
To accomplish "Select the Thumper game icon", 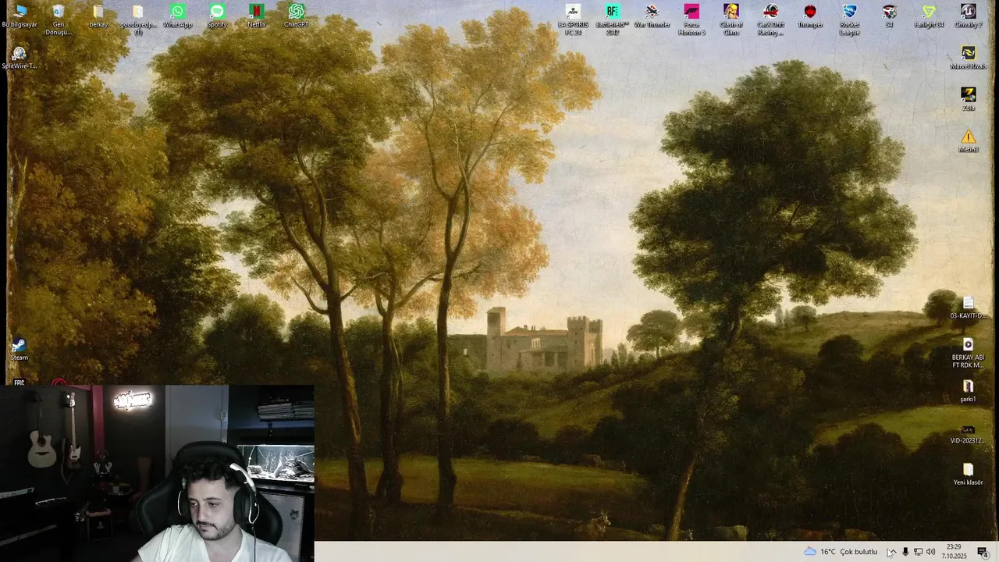I will tap(810, 16).
